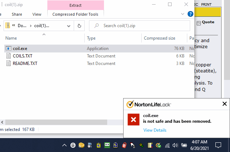The image size is (230, 152).
Task: Show hidden tray icons chevron
Action: 64,145
